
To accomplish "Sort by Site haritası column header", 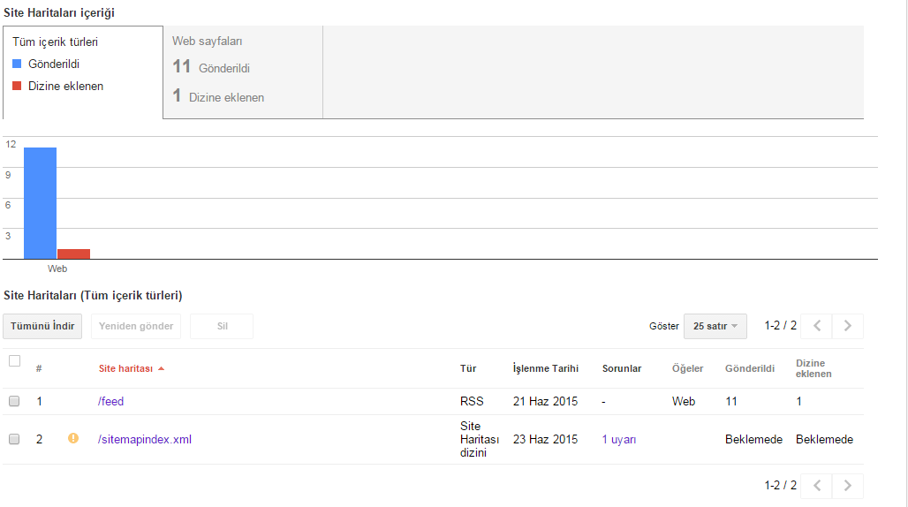I will [125, 368].
